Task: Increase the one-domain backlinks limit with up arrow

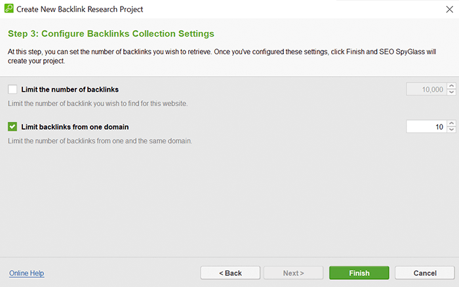Action: (452, 123)
